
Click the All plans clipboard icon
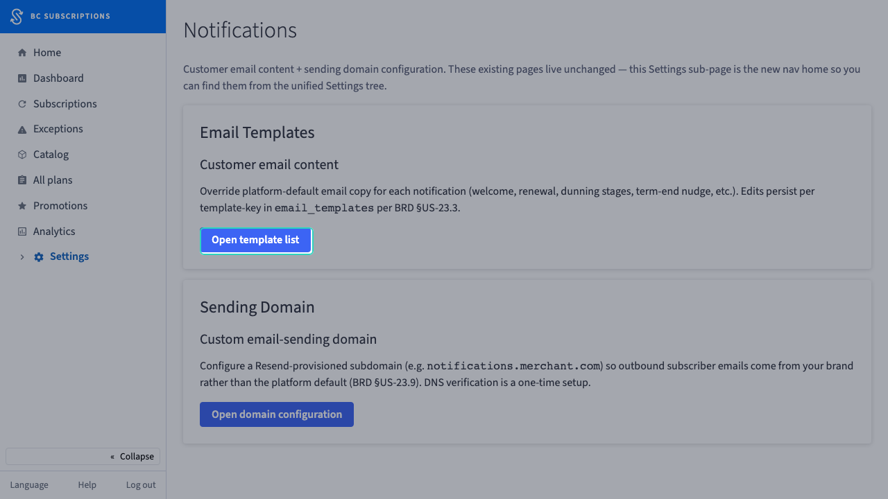(x=22, y=180)
